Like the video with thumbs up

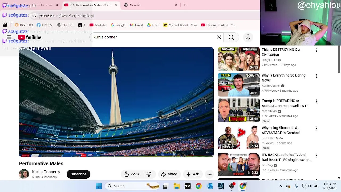click(x=131, y=174)
